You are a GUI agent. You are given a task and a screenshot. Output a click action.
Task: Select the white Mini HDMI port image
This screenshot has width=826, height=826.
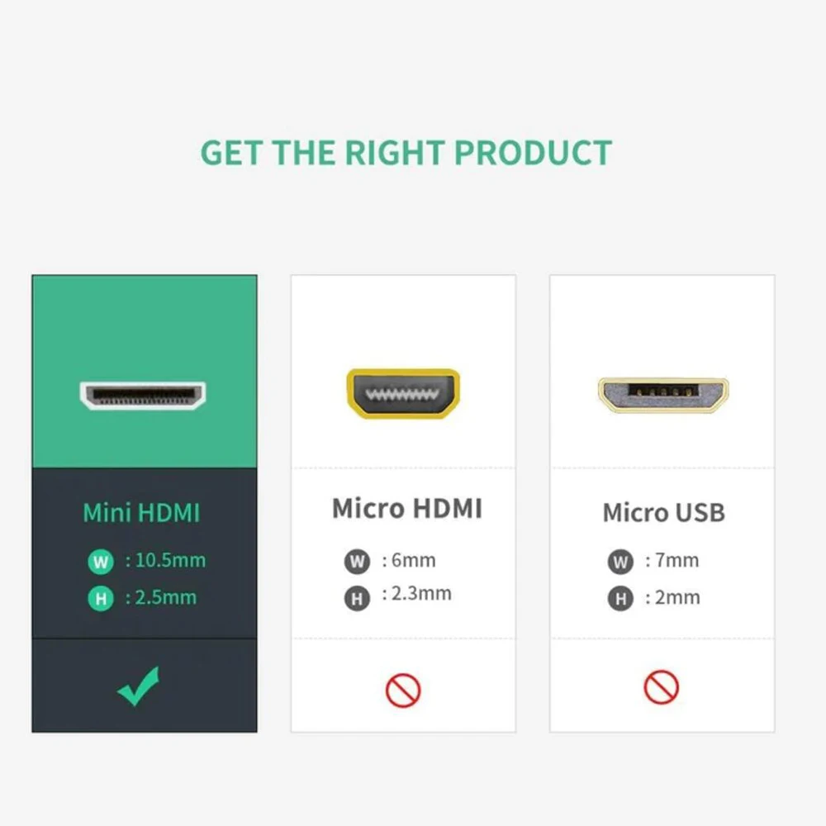tap(143, 395)
